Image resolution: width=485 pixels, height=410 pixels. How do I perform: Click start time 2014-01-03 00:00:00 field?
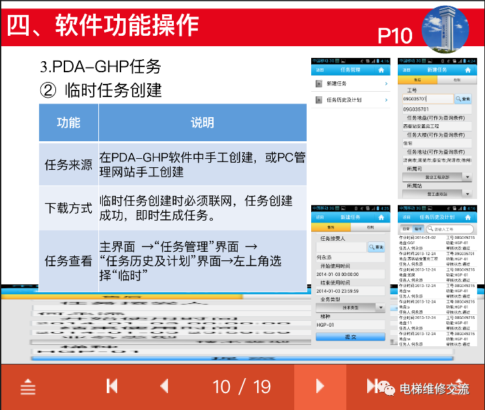pyautogui.click(x=350, y=274)
